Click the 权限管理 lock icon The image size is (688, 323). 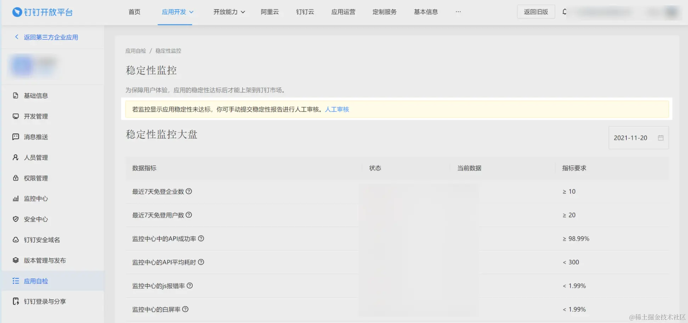16,178
